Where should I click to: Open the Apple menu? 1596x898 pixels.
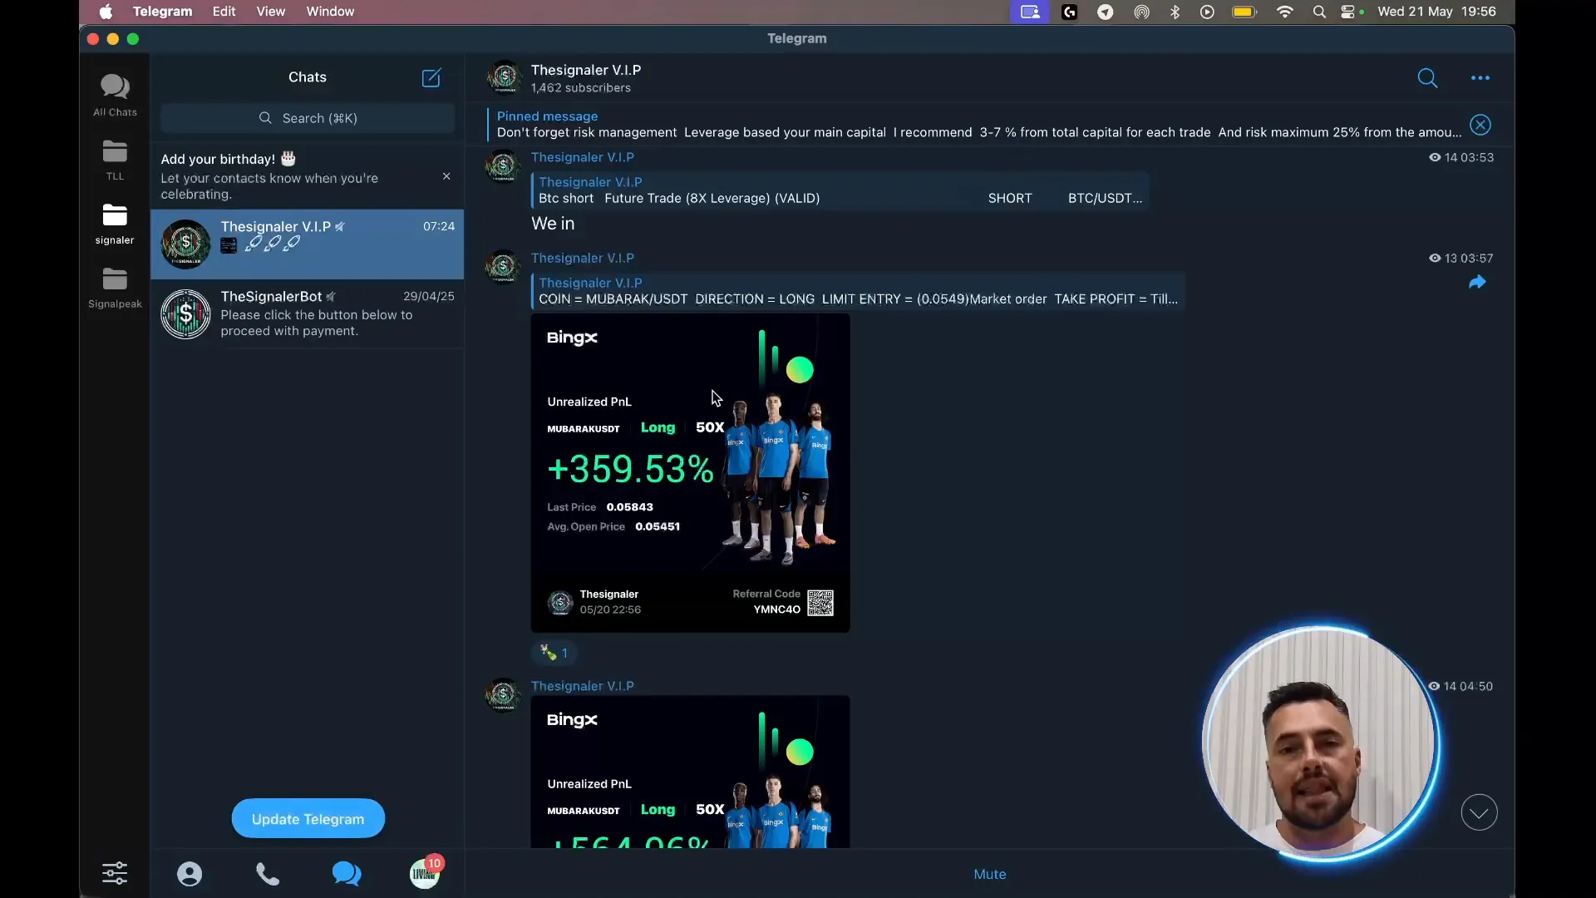[106, 12]
